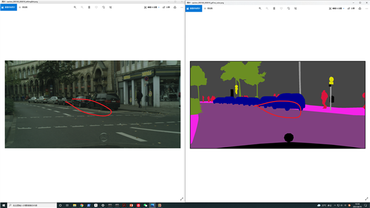Delete the segmentation image in the right window
The image size is (370, 208).
coord(274,9)
